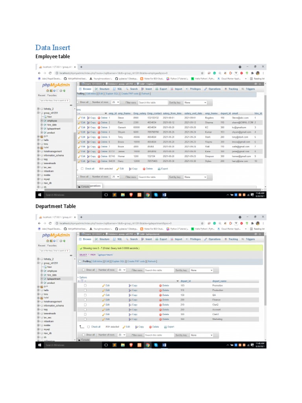
Task: Open Word taskbar icon in Employee screenshot
Action: click(164, 195)
